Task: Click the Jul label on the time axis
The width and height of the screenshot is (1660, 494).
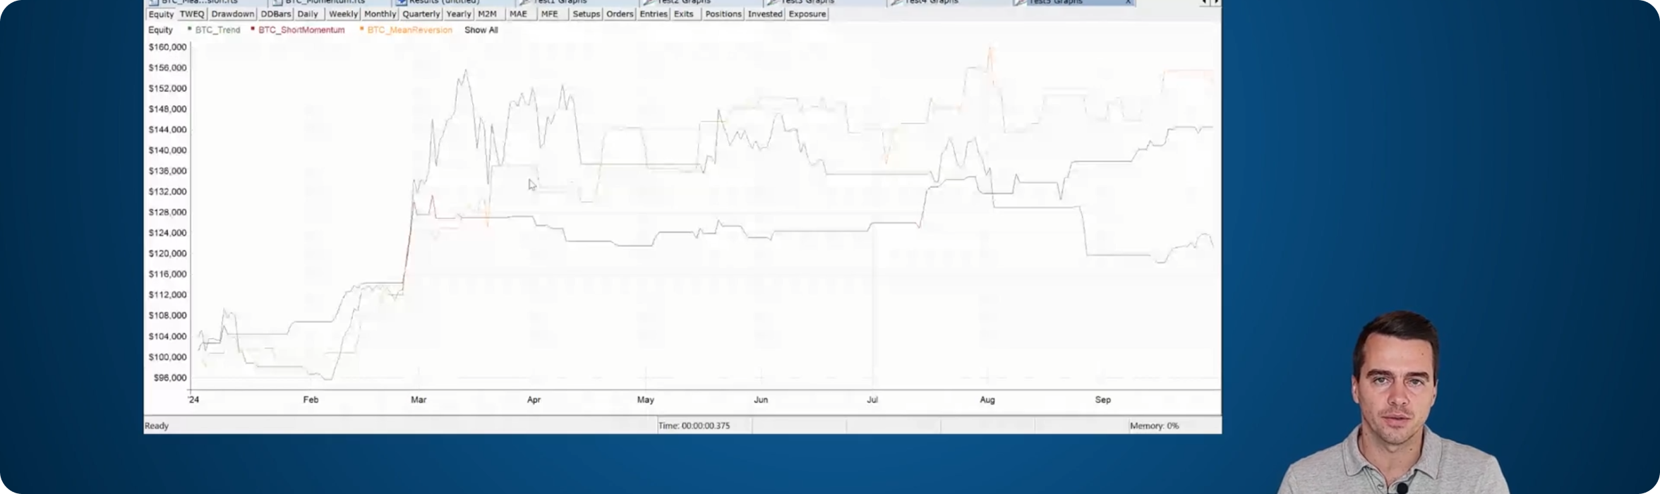Action: (872, 399)
